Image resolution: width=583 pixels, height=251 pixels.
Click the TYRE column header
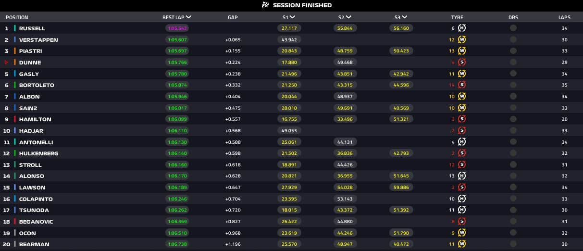457,17
